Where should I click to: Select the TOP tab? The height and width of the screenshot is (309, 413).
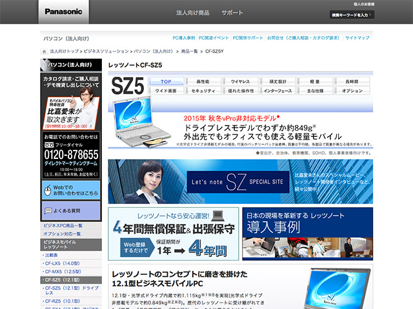[x=166, y=82]
